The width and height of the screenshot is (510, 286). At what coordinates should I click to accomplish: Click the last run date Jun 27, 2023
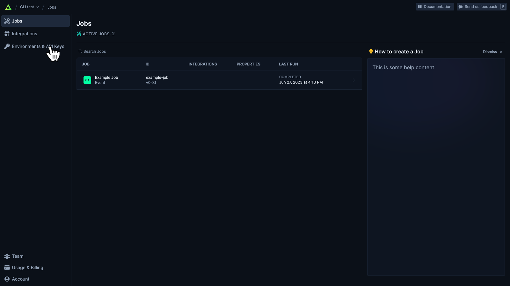click(x=301, y=82)
